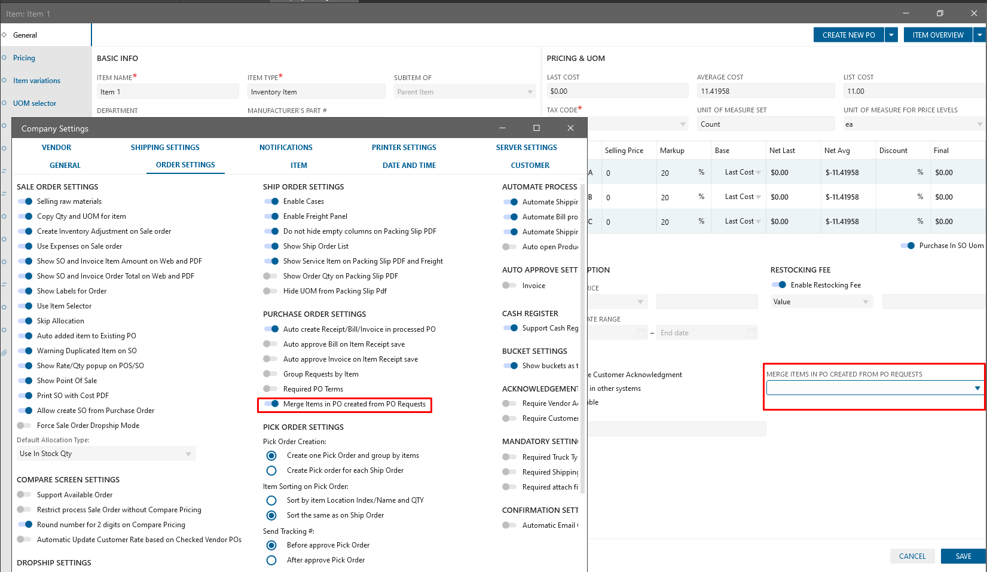Maximize the Company Settings dialog
Image resolution: width=987 pixels, height=572 pixels.
point(536,128)
